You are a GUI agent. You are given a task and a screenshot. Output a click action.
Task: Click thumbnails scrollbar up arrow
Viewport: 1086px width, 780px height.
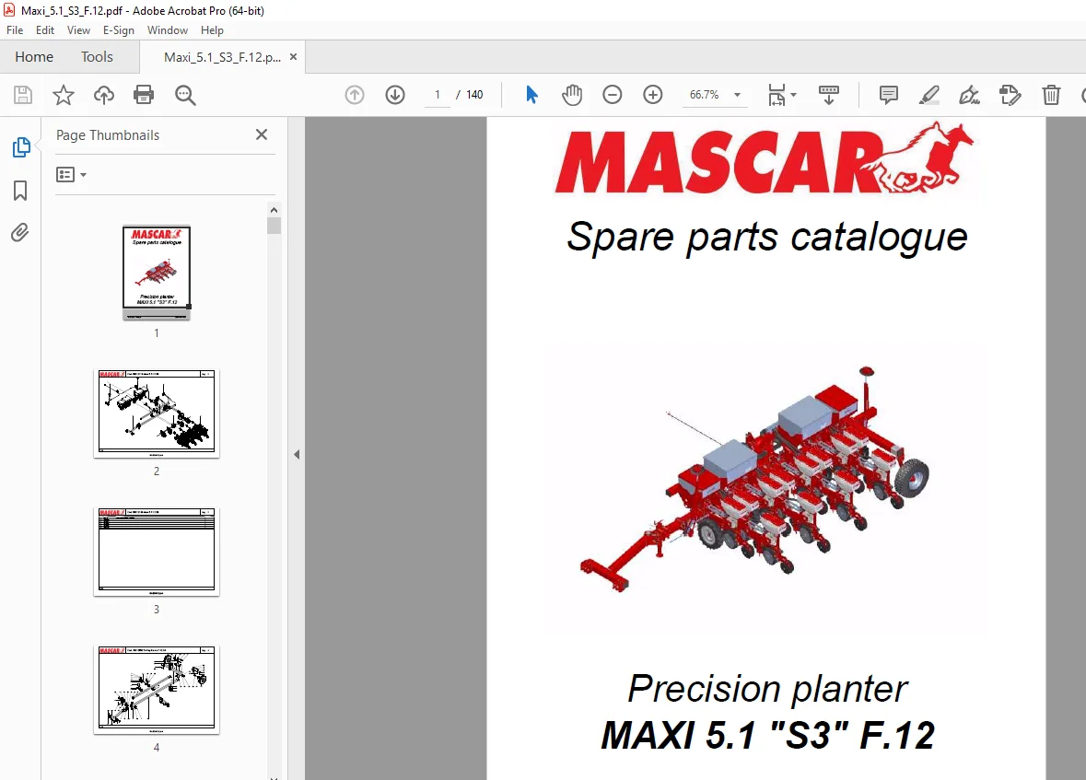(x=274, y=210)
